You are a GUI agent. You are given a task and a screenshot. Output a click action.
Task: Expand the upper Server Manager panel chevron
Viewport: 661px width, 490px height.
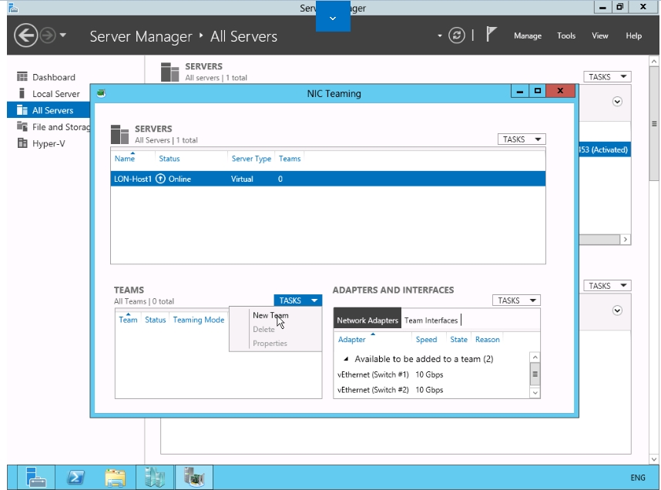pyautogui.click(x=617, y=102)
